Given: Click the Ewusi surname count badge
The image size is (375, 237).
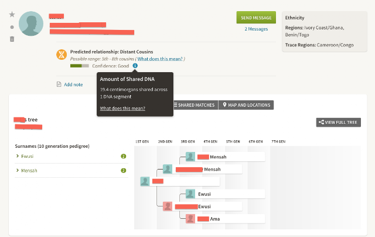Looking at the screenshot, I should pos(124,156).
